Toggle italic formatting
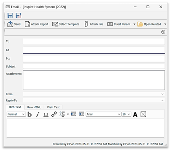The height and width of the screenshot is (151, 171). click(38, 114)
